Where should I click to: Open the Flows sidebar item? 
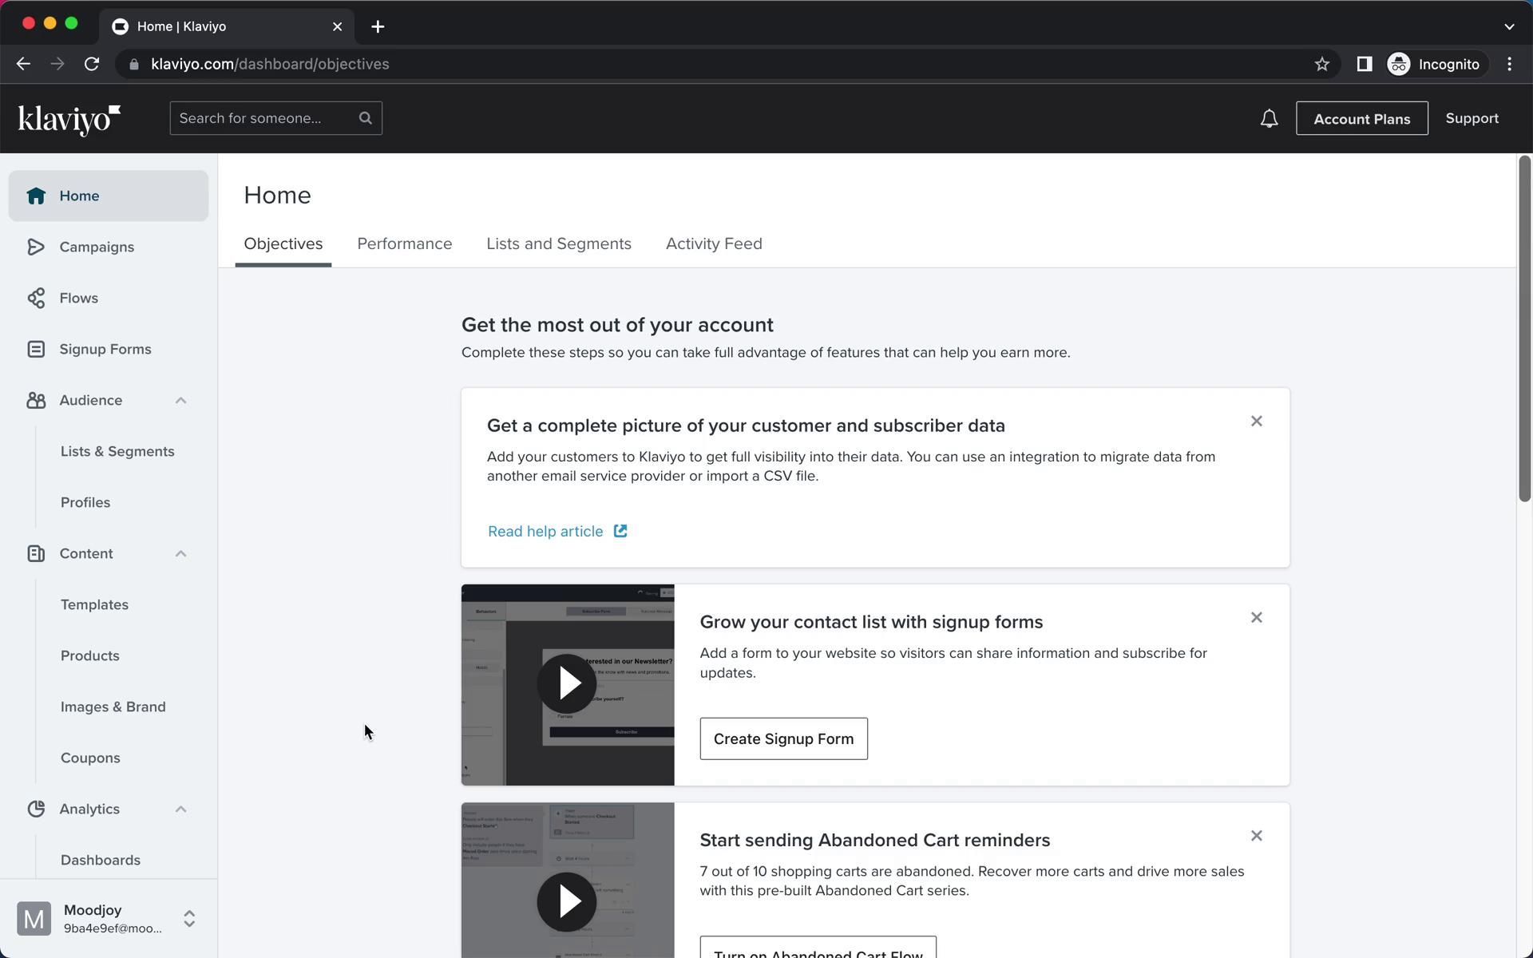tap(78, 298)
